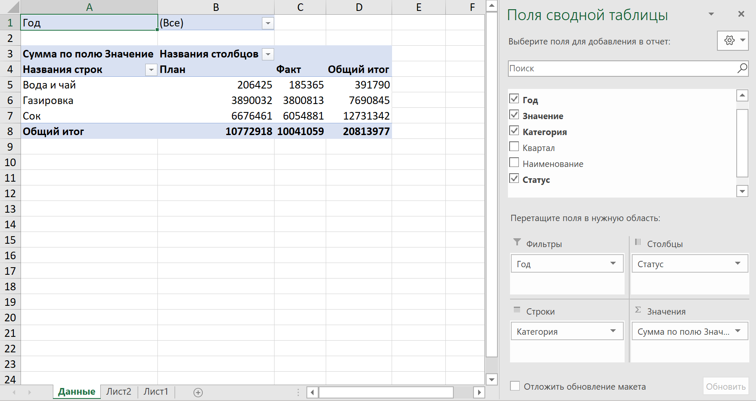The height and width of the screenshot is (401, 756).
Task: Click the select-all corner triangle
Action: [x=14, y=8]
